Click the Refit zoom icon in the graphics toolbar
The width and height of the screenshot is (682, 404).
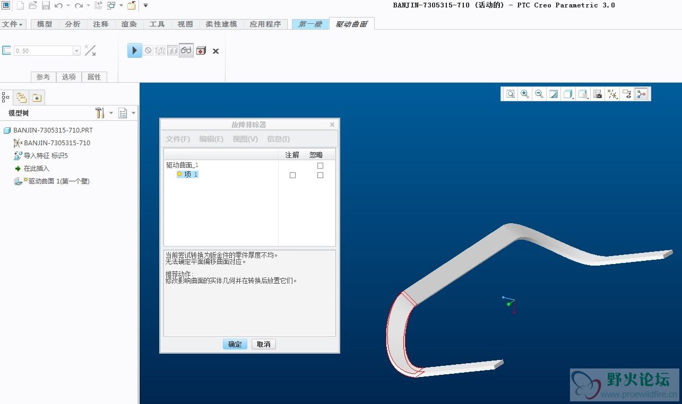click(510, 94)
